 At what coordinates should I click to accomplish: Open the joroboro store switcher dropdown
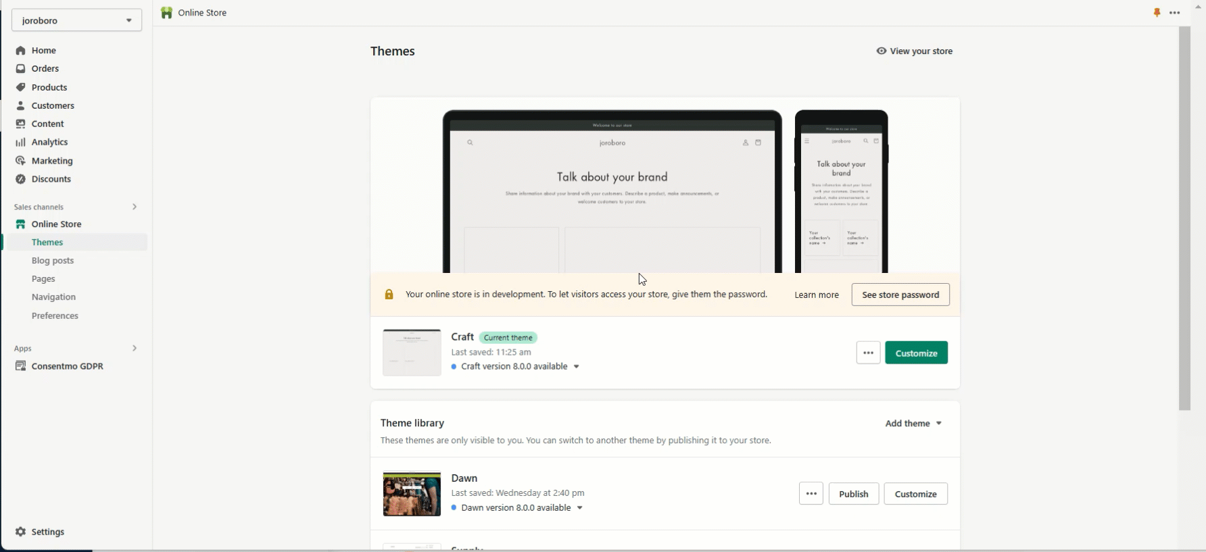tap(76, 20)
